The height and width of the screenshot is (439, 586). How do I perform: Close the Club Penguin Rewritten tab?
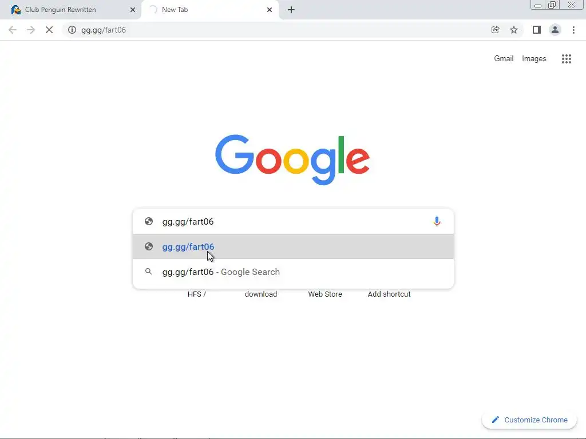pyautogui.click(x=133, y=10)
